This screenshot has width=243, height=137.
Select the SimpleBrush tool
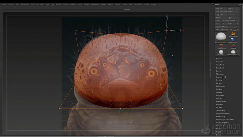coord(233,34)
